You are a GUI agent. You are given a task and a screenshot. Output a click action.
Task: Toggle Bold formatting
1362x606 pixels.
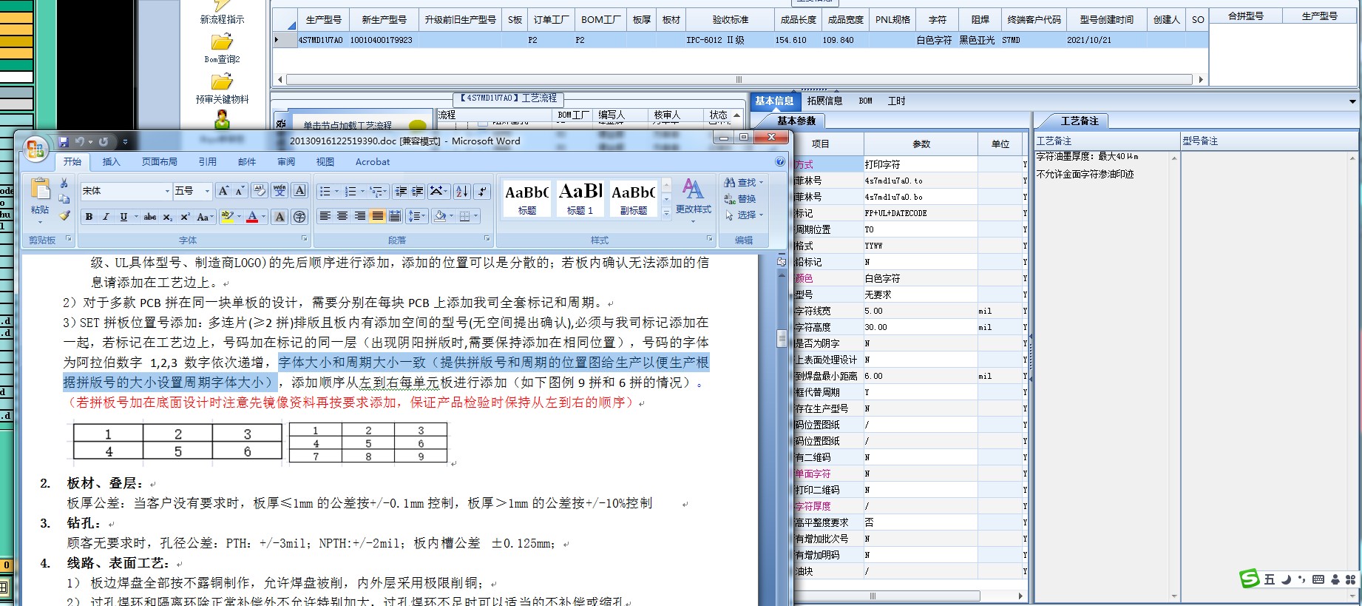[x=89, y=217]
